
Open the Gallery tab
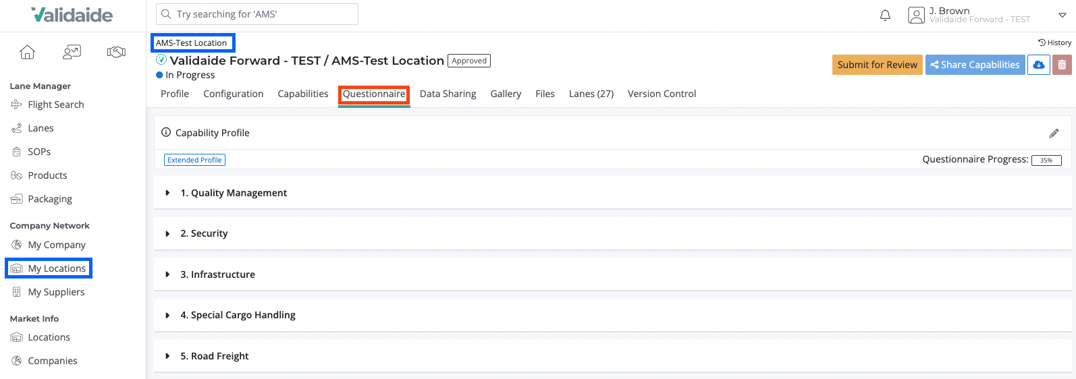(506, 94)
